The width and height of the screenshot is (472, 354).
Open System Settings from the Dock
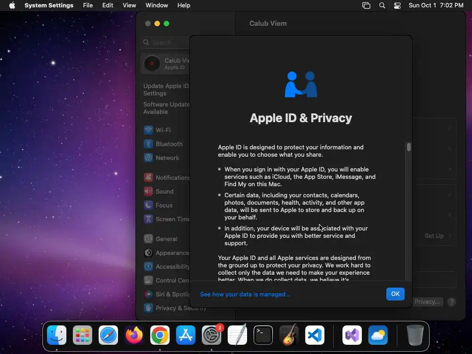(211, 335)
